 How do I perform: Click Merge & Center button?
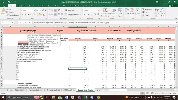tap(72, 14)
